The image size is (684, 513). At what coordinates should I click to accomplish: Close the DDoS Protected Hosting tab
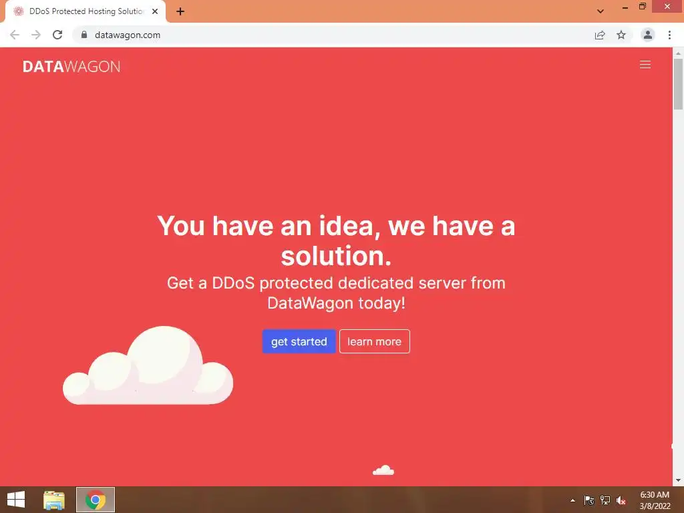pyautogui.click(x=155, y=11)
